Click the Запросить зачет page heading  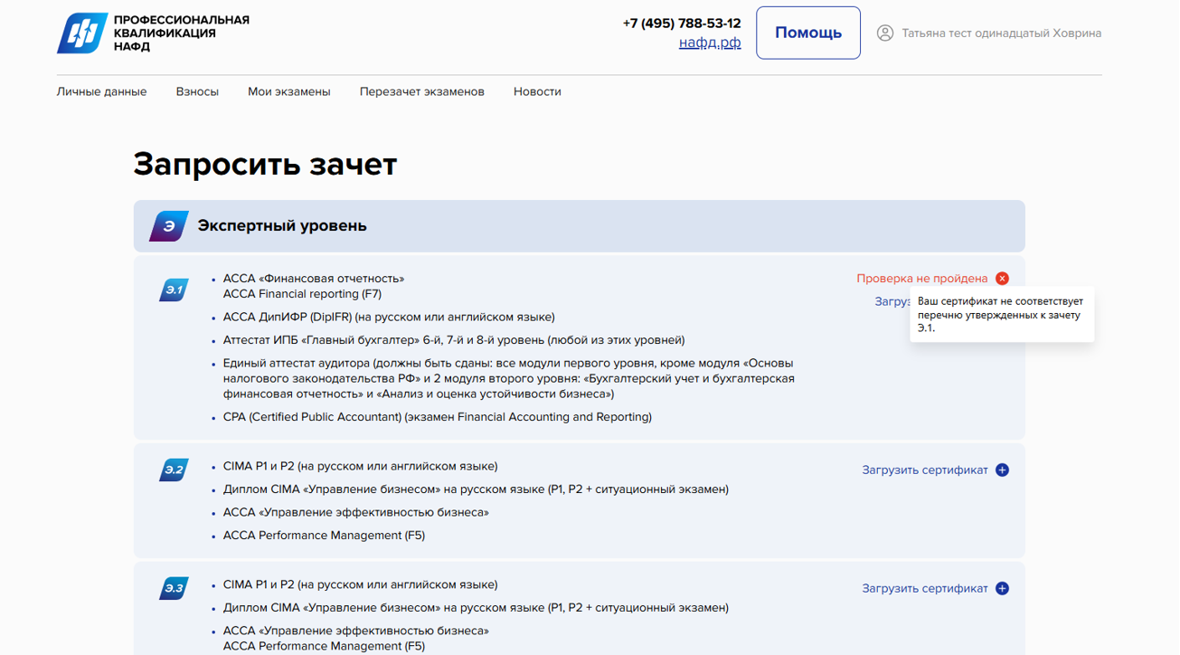tap(265, 165)
